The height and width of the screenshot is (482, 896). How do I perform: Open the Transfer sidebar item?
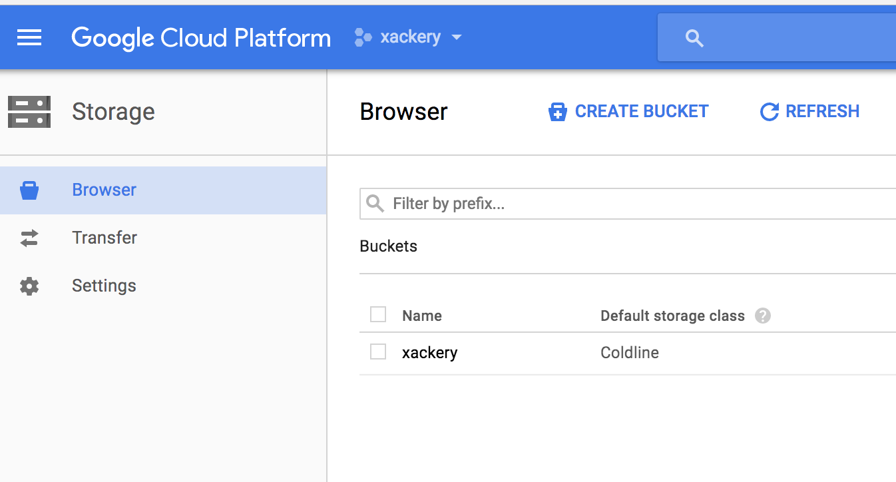pos(163,238)
